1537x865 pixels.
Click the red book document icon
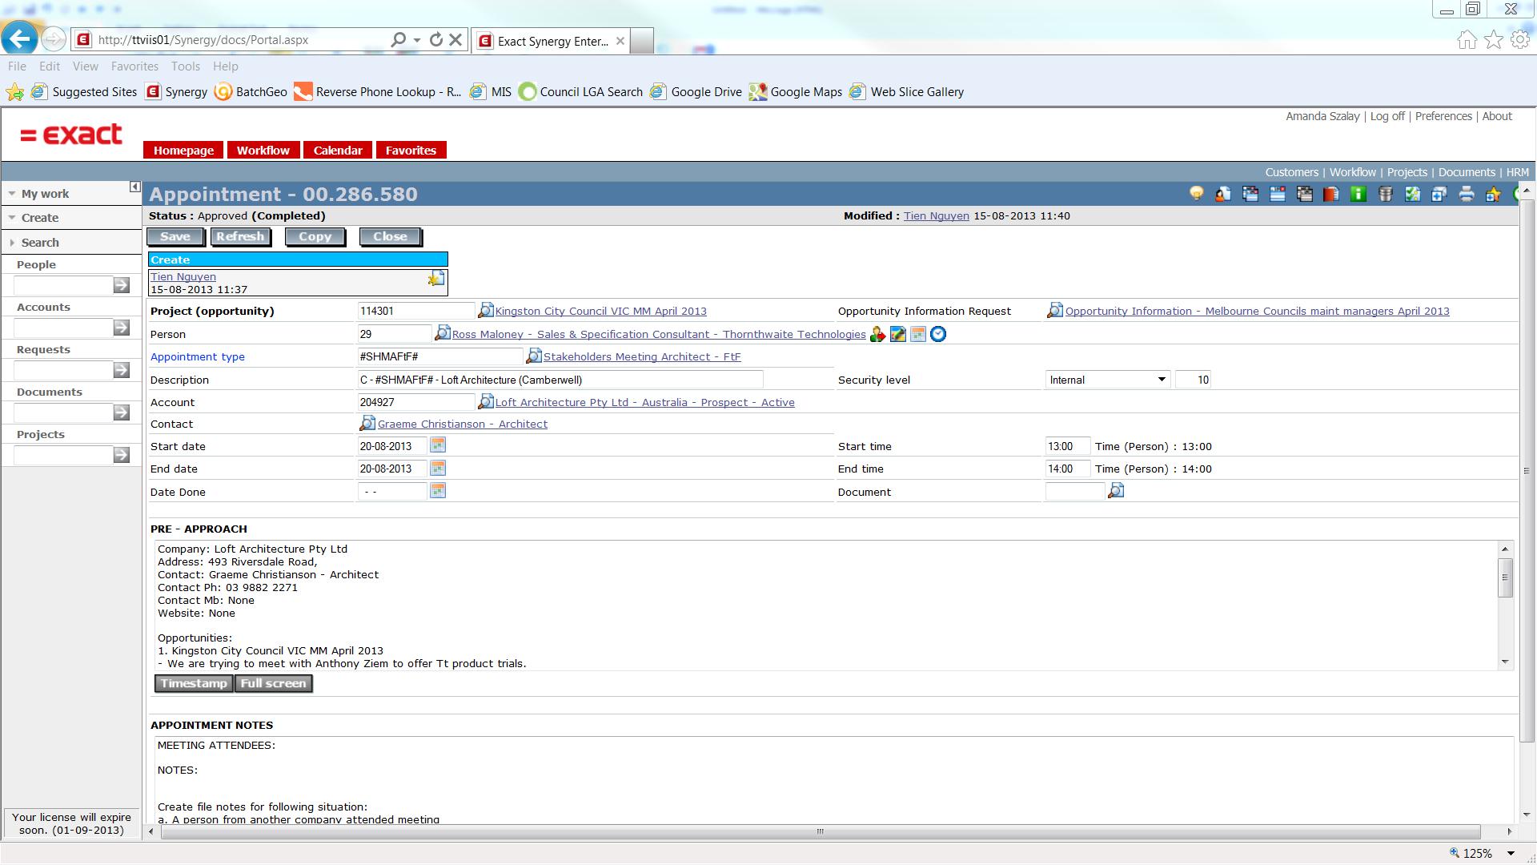[1331, 194]
